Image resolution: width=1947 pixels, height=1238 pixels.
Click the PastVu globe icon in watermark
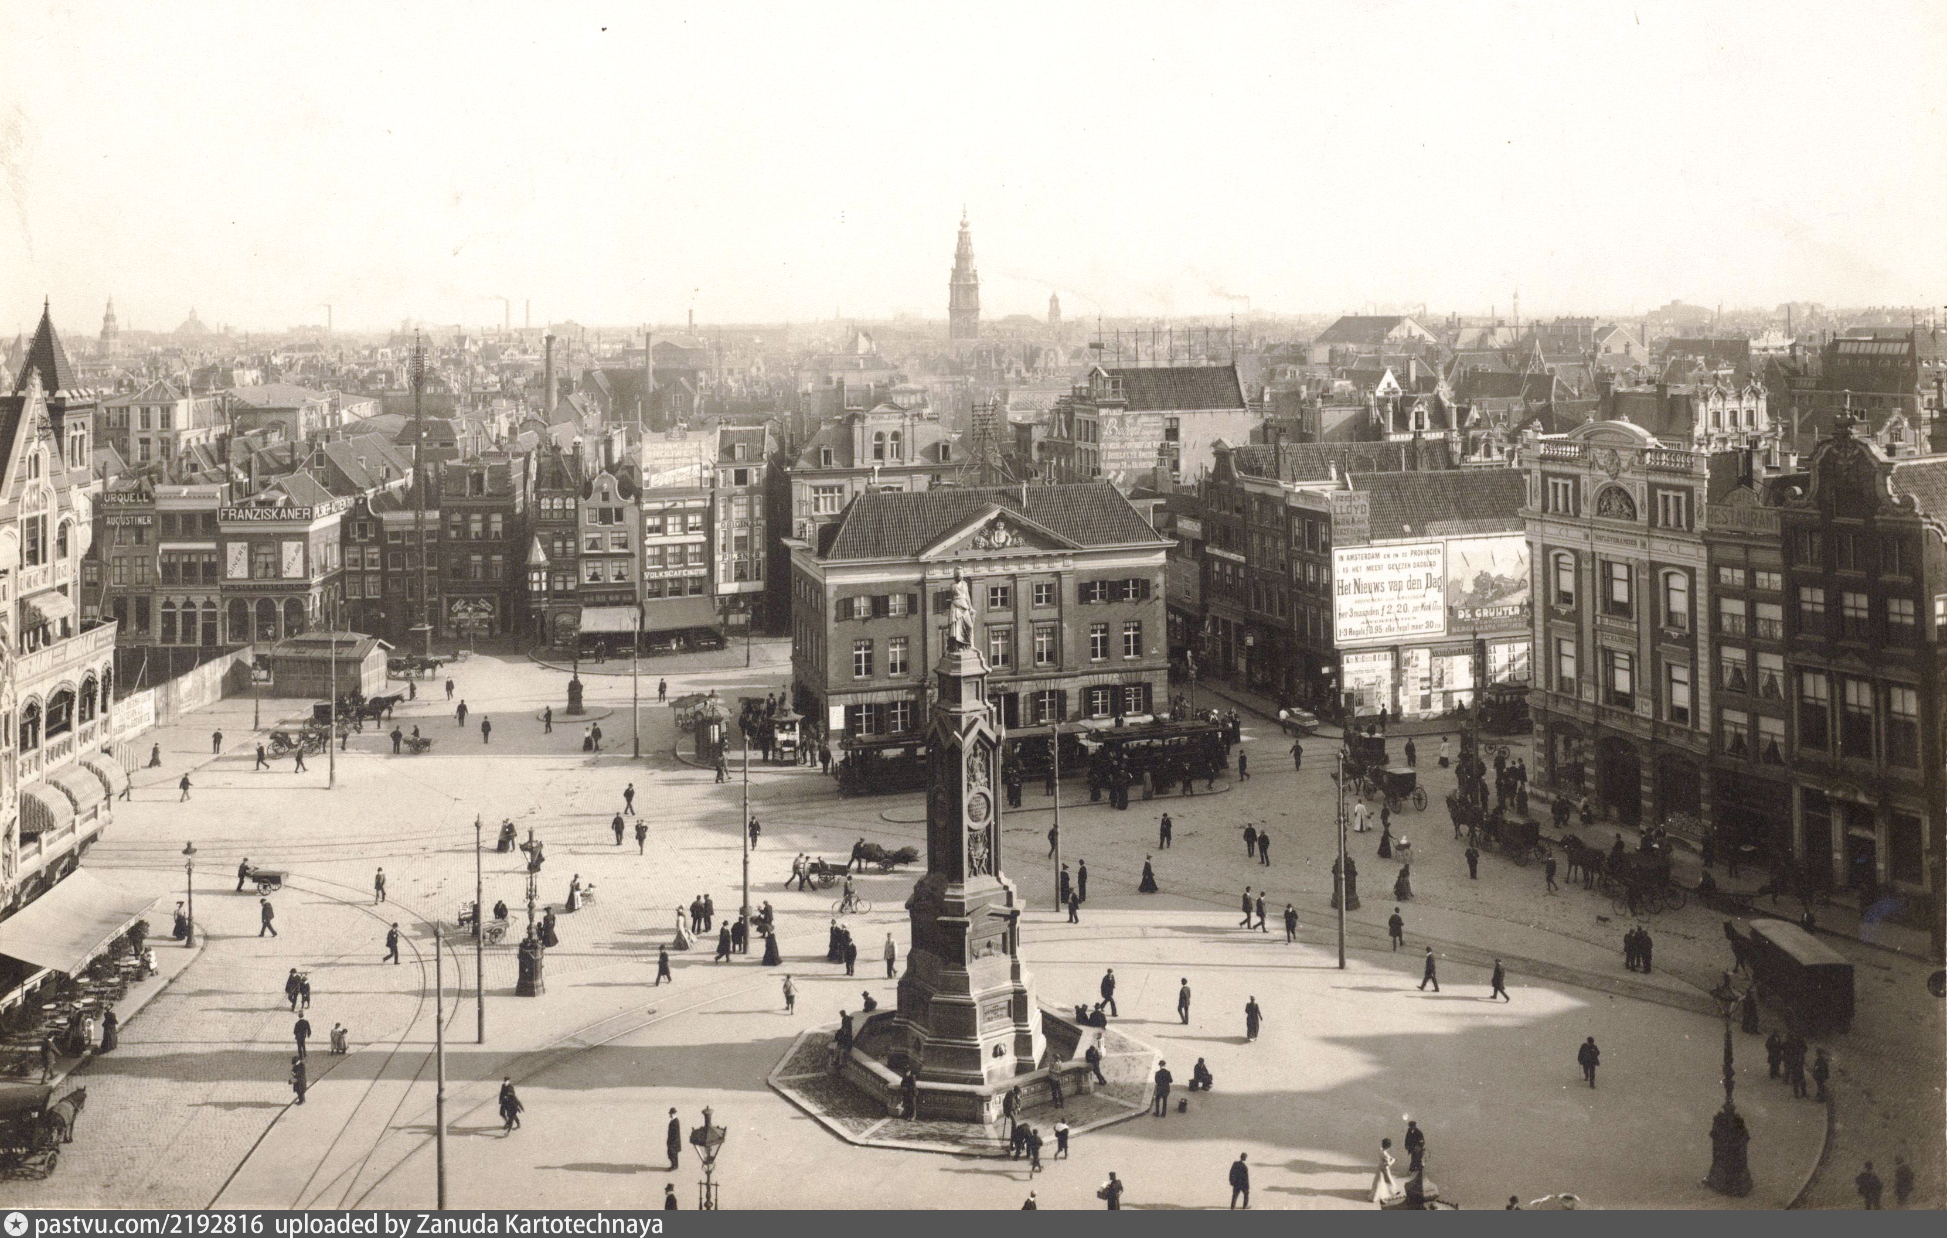click(x=15, y=1225)
